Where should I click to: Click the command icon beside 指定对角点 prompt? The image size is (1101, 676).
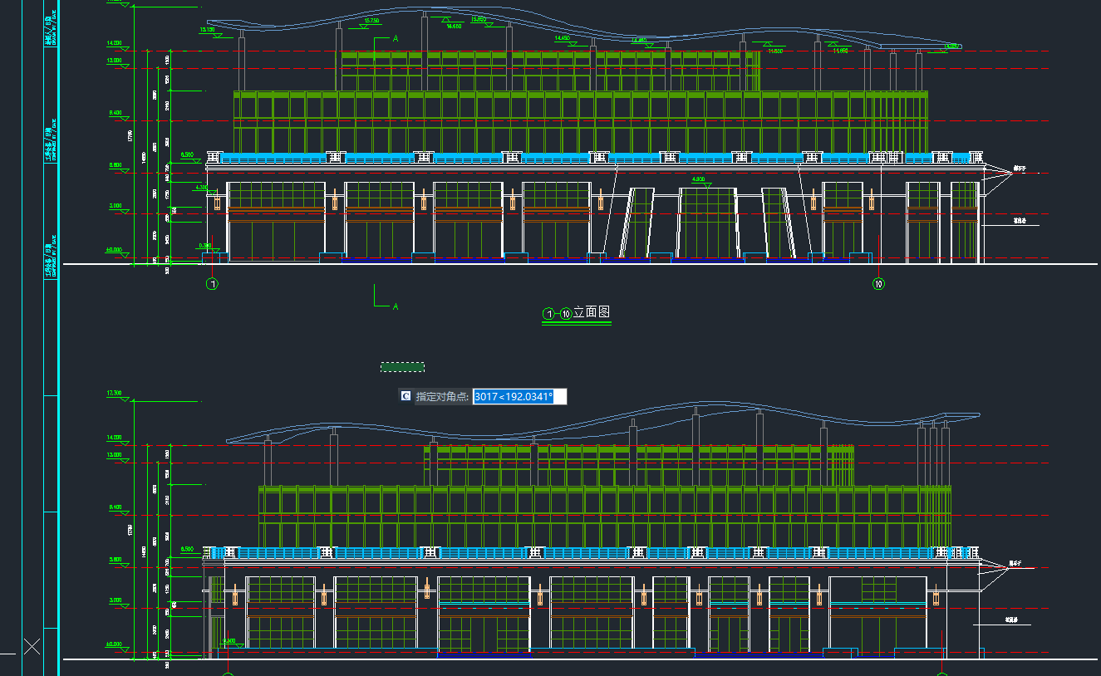(406, 397)
